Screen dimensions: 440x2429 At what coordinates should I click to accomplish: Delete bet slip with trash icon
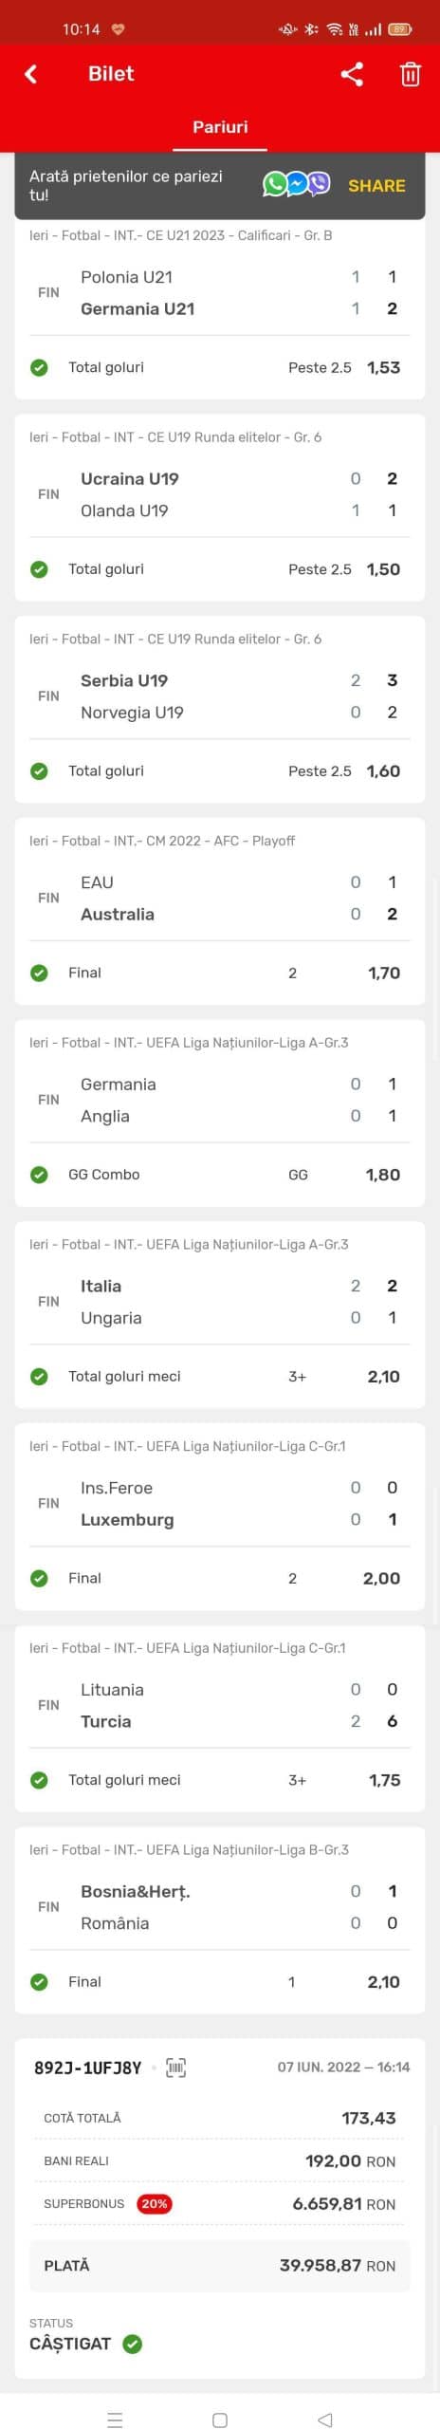pos(410,74)
